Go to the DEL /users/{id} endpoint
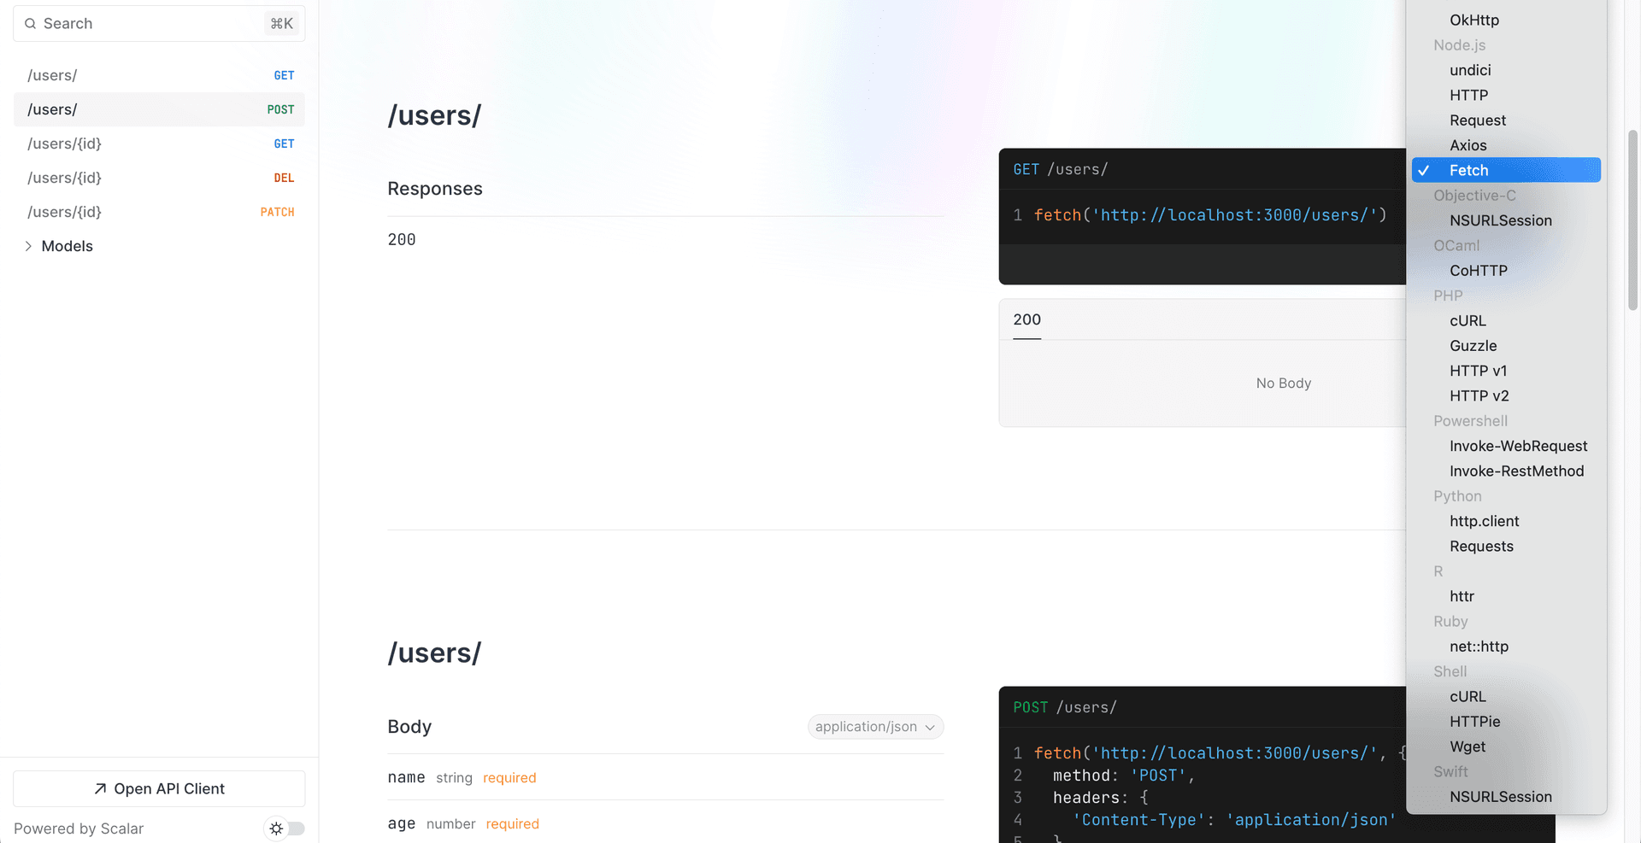 [159, 178]
